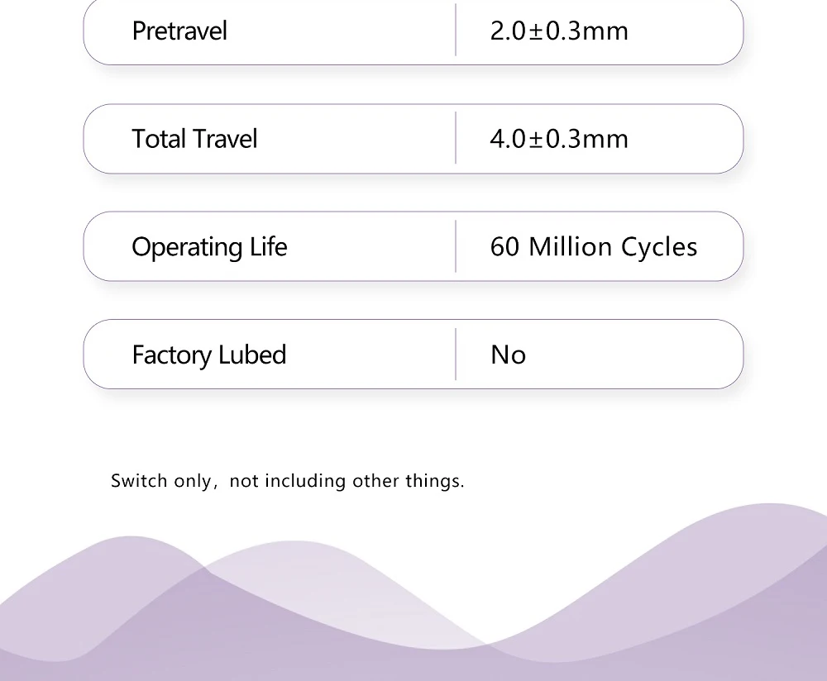
Task: Click the Operating Life label
Action: (x=209, y=246)
